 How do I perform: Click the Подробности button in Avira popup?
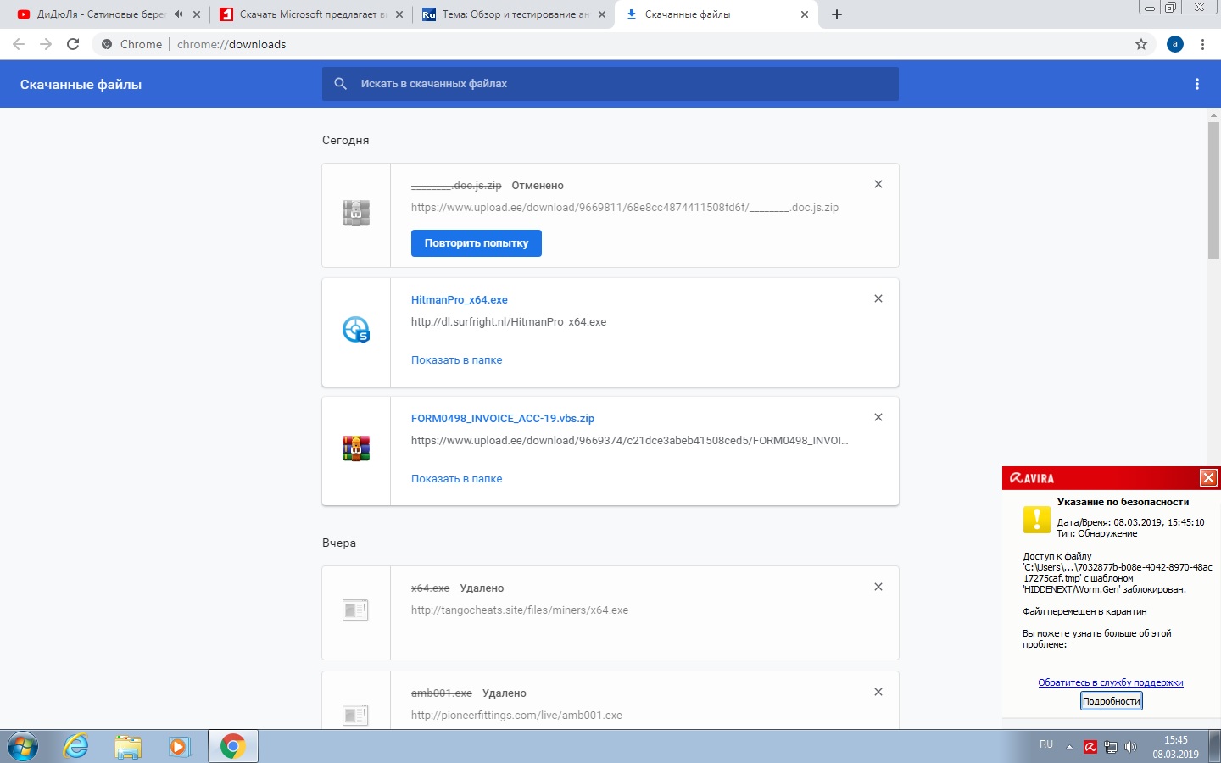(x=1112, y=701)
